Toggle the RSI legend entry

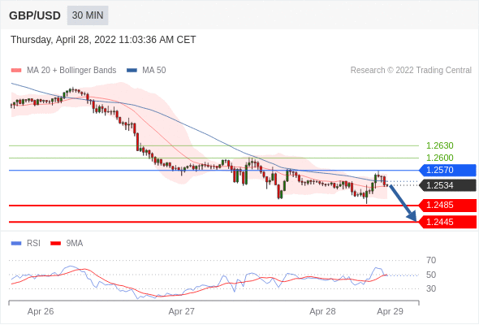(26, 244)
